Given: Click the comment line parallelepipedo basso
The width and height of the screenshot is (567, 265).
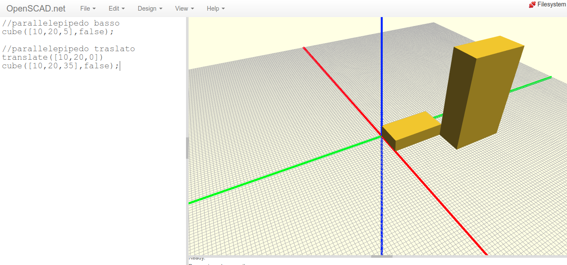Looking at the screenshot, I should pyautogui.click(x=61, y=23).
